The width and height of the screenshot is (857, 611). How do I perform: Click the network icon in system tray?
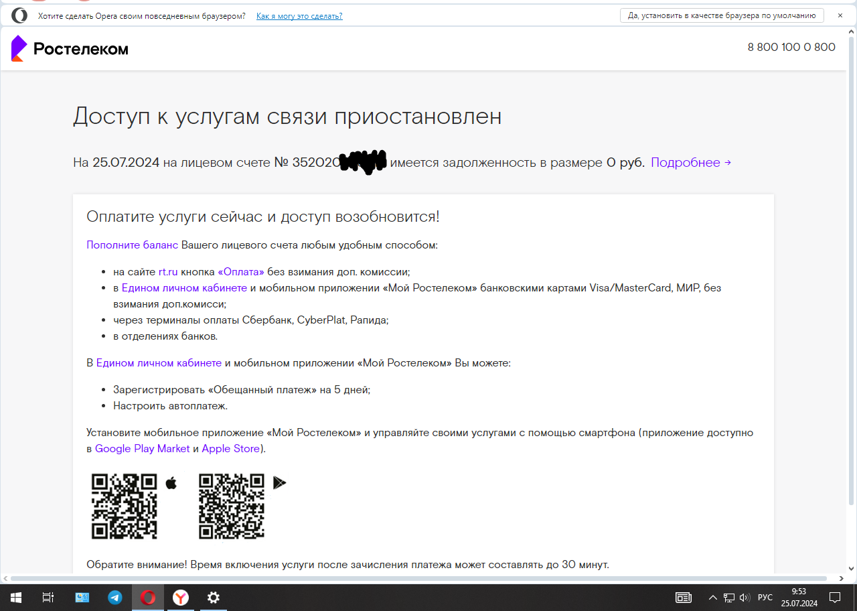click(728, 598)
